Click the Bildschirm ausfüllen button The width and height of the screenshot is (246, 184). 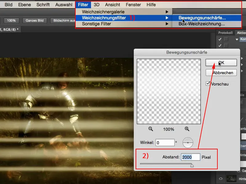click(x=63, y=21)
